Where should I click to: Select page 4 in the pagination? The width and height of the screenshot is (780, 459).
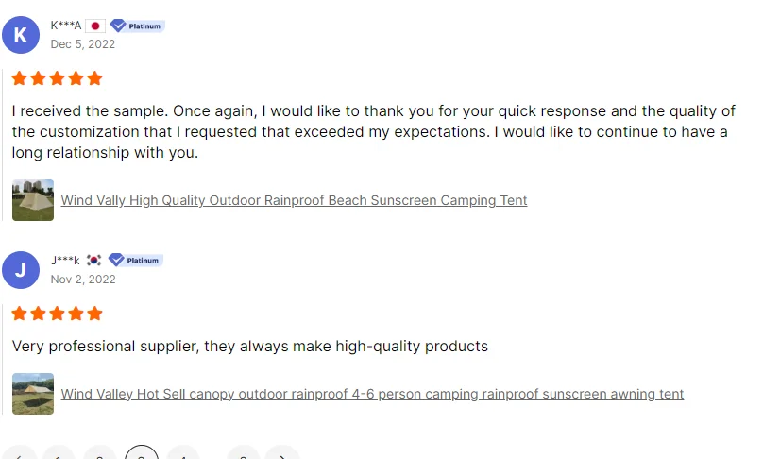183,453
